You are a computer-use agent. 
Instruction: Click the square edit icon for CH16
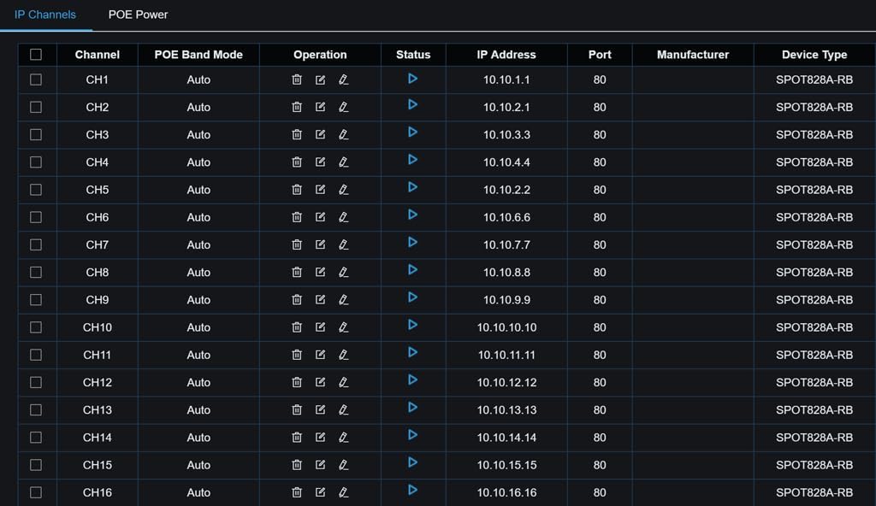click(320, 492)
